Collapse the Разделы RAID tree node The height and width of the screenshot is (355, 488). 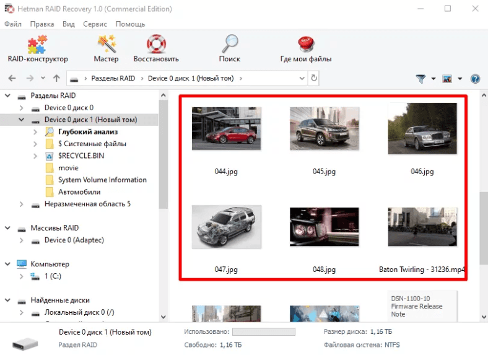pyautogui.click(x=9, y=96)
